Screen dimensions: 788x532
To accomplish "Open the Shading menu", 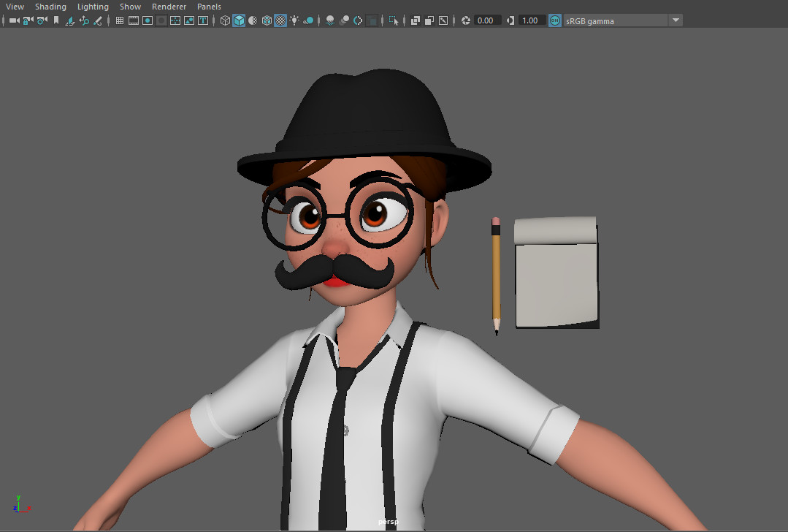I will (50, 7).
